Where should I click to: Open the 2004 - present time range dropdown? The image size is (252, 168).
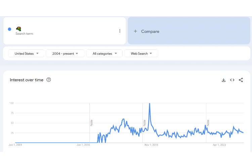point(65,53)
